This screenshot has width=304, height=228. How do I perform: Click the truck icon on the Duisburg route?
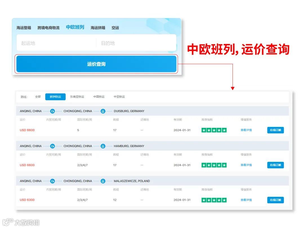pos(52,111)
